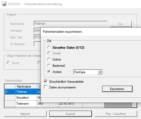
Task: Pick the Heute patient filter radio
Action: (8, 63)
